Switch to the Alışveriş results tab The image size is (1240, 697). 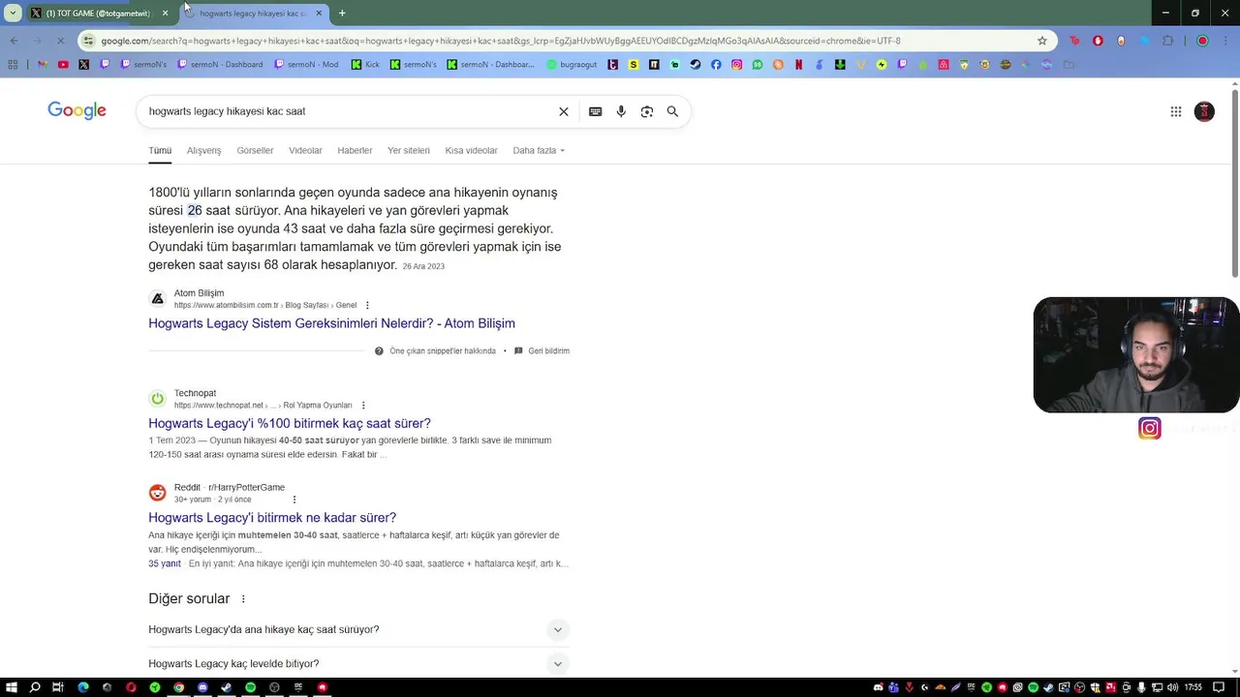204,150
